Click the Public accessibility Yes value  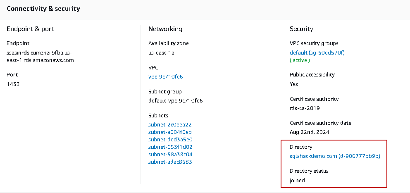294,84
